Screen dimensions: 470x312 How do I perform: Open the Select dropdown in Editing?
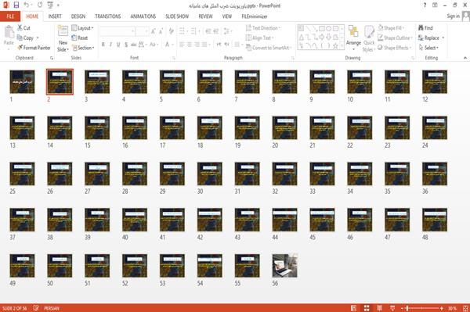pyautogui.click(x=428, y=48)
